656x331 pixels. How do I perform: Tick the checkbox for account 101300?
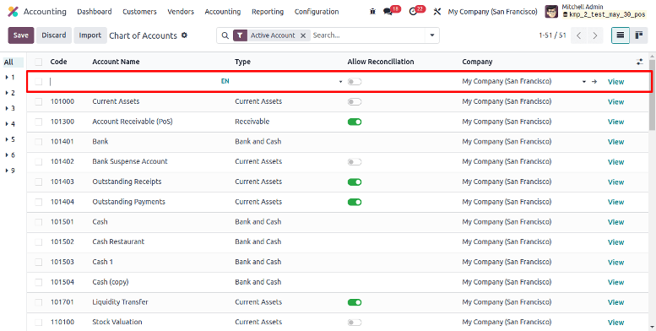tap(39, 122)
